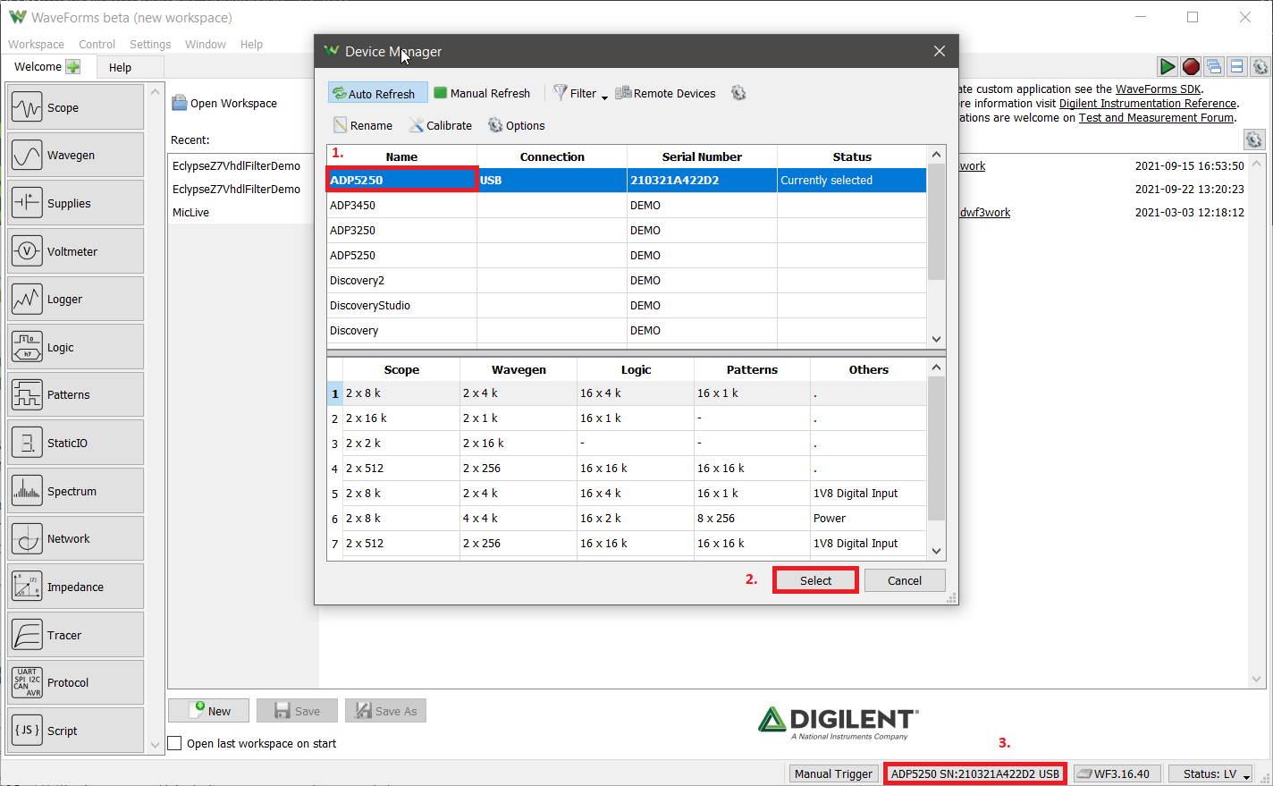
Task: Select configuration row 6 with Power
Action: tap(627, 518)
